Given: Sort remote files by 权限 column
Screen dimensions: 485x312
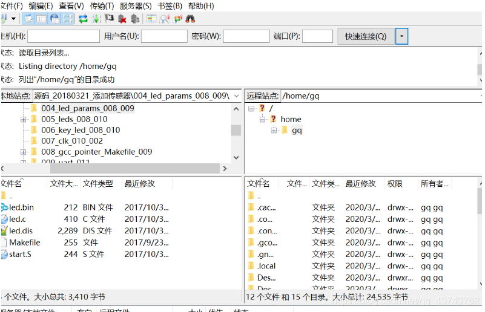Looking at the screenshot, I should tap(401, 184).
